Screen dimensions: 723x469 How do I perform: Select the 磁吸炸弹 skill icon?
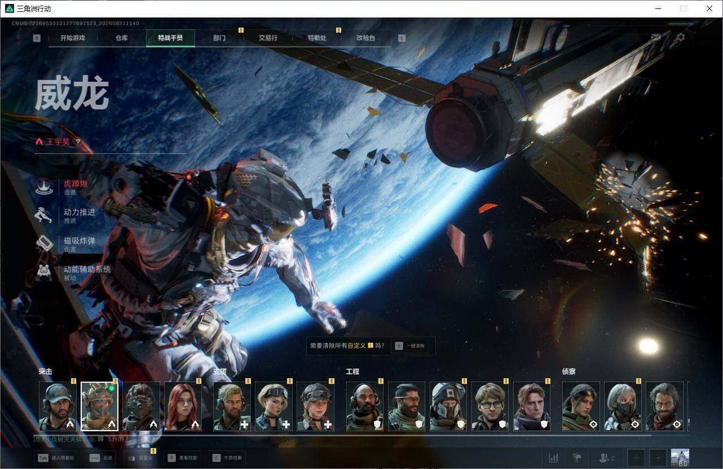point(44,244)
